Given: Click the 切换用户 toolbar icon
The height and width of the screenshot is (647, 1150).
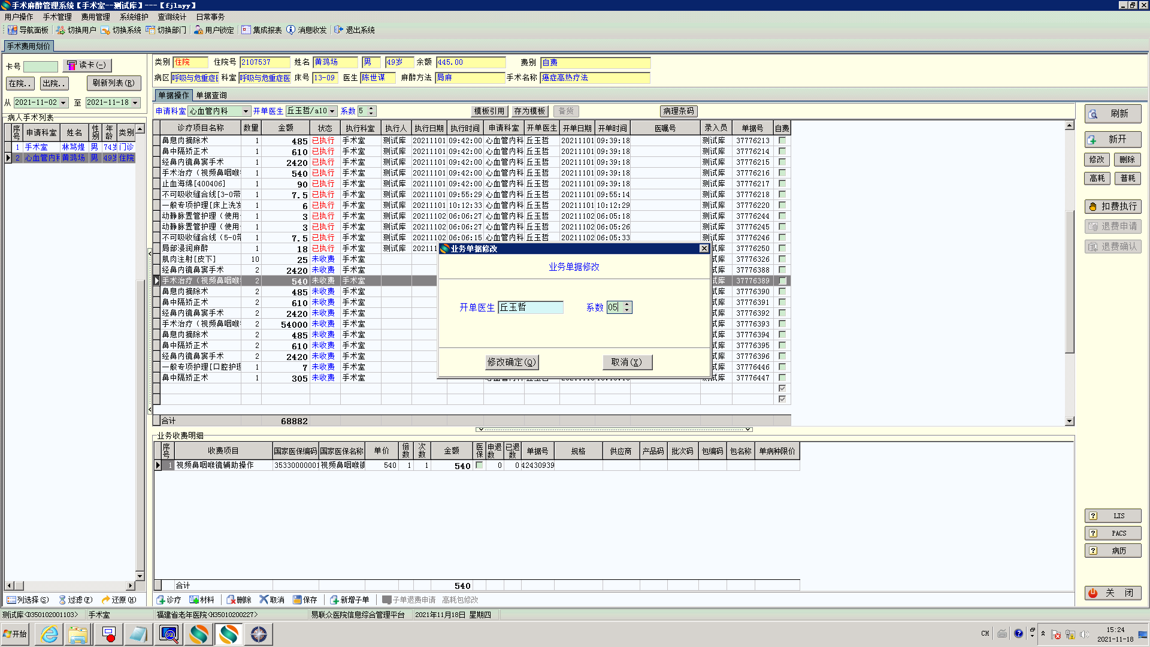Looking at the screenshot, I should pos(60,30).
